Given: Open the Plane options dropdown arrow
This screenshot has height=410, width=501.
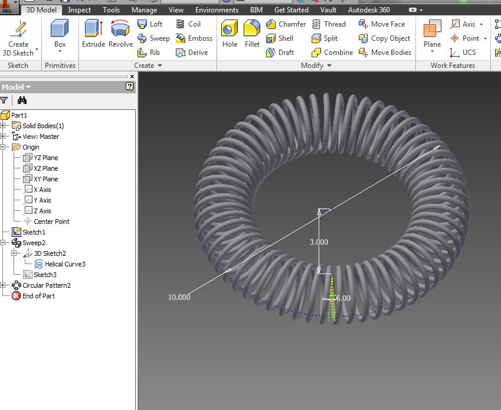Looking at the screenshot, I should 432,51.
